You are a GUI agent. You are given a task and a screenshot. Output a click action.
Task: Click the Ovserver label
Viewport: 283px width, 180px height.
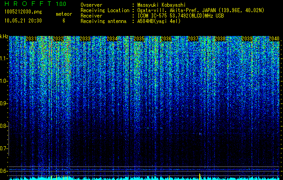point(91,5)
